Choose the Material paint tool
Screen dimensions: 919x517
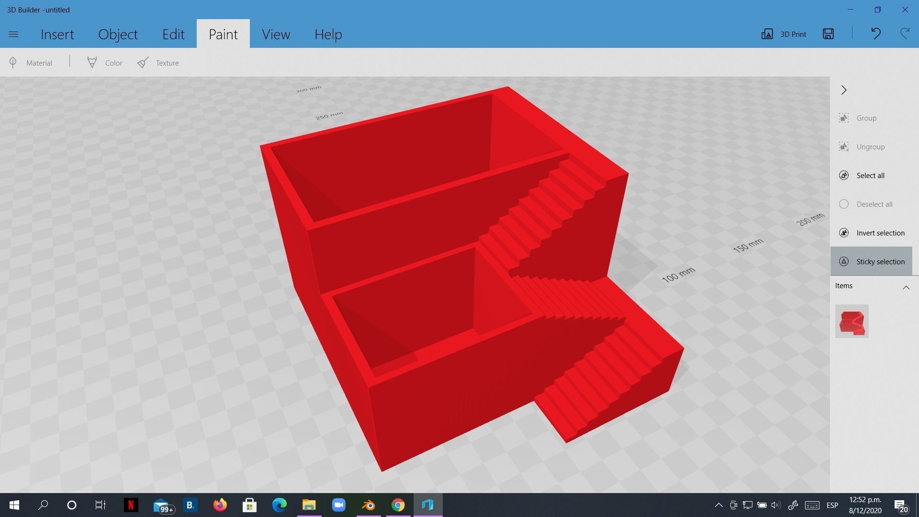click(31, 63)
